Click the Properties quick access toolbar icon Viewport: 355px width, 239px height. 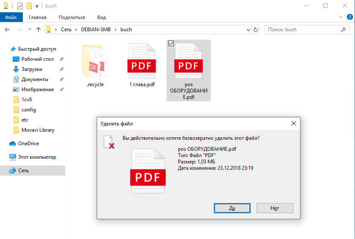[x=20, y=6]
